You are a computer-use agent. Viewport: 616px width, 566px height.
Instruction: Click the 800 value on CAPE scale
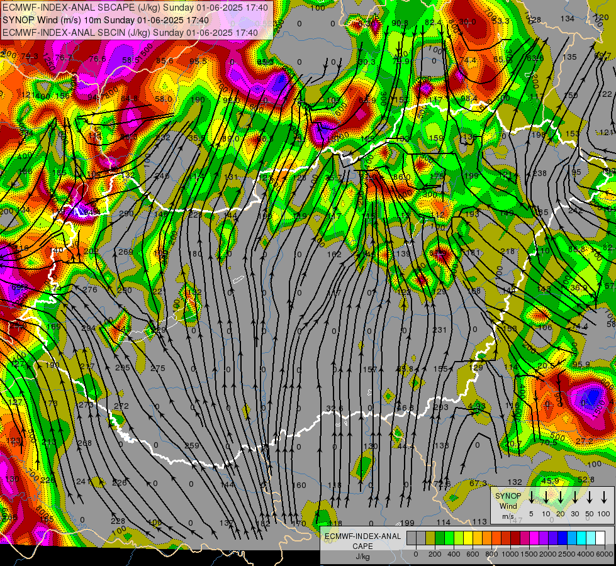(491, 554)
